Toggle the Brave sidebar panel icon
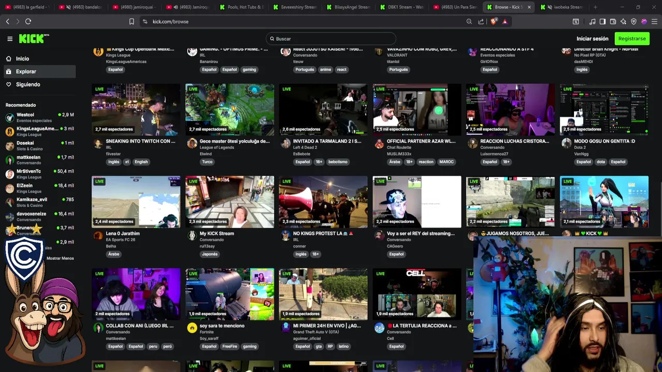The height and width of the screenshot is (372, 662). [x=603, y=21]
